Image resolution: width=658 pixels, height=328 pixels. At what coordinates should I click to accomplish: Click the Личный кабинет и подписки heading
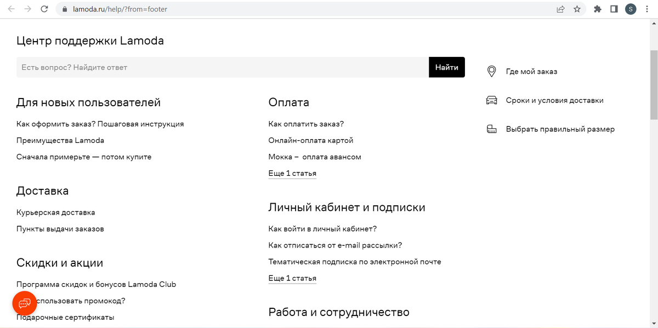(347, 208)
